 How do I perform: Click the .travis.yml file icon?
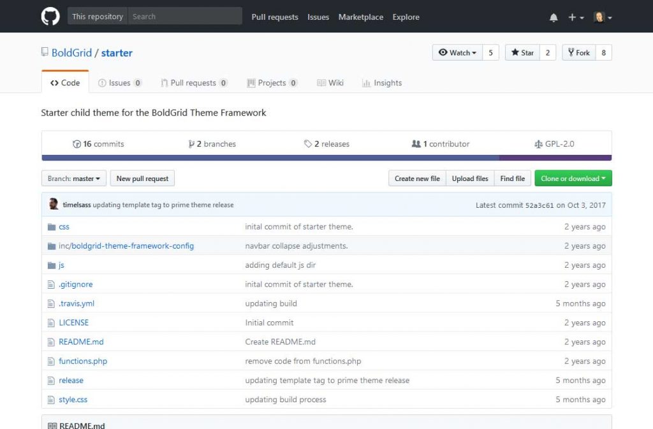tap(51, 304)
